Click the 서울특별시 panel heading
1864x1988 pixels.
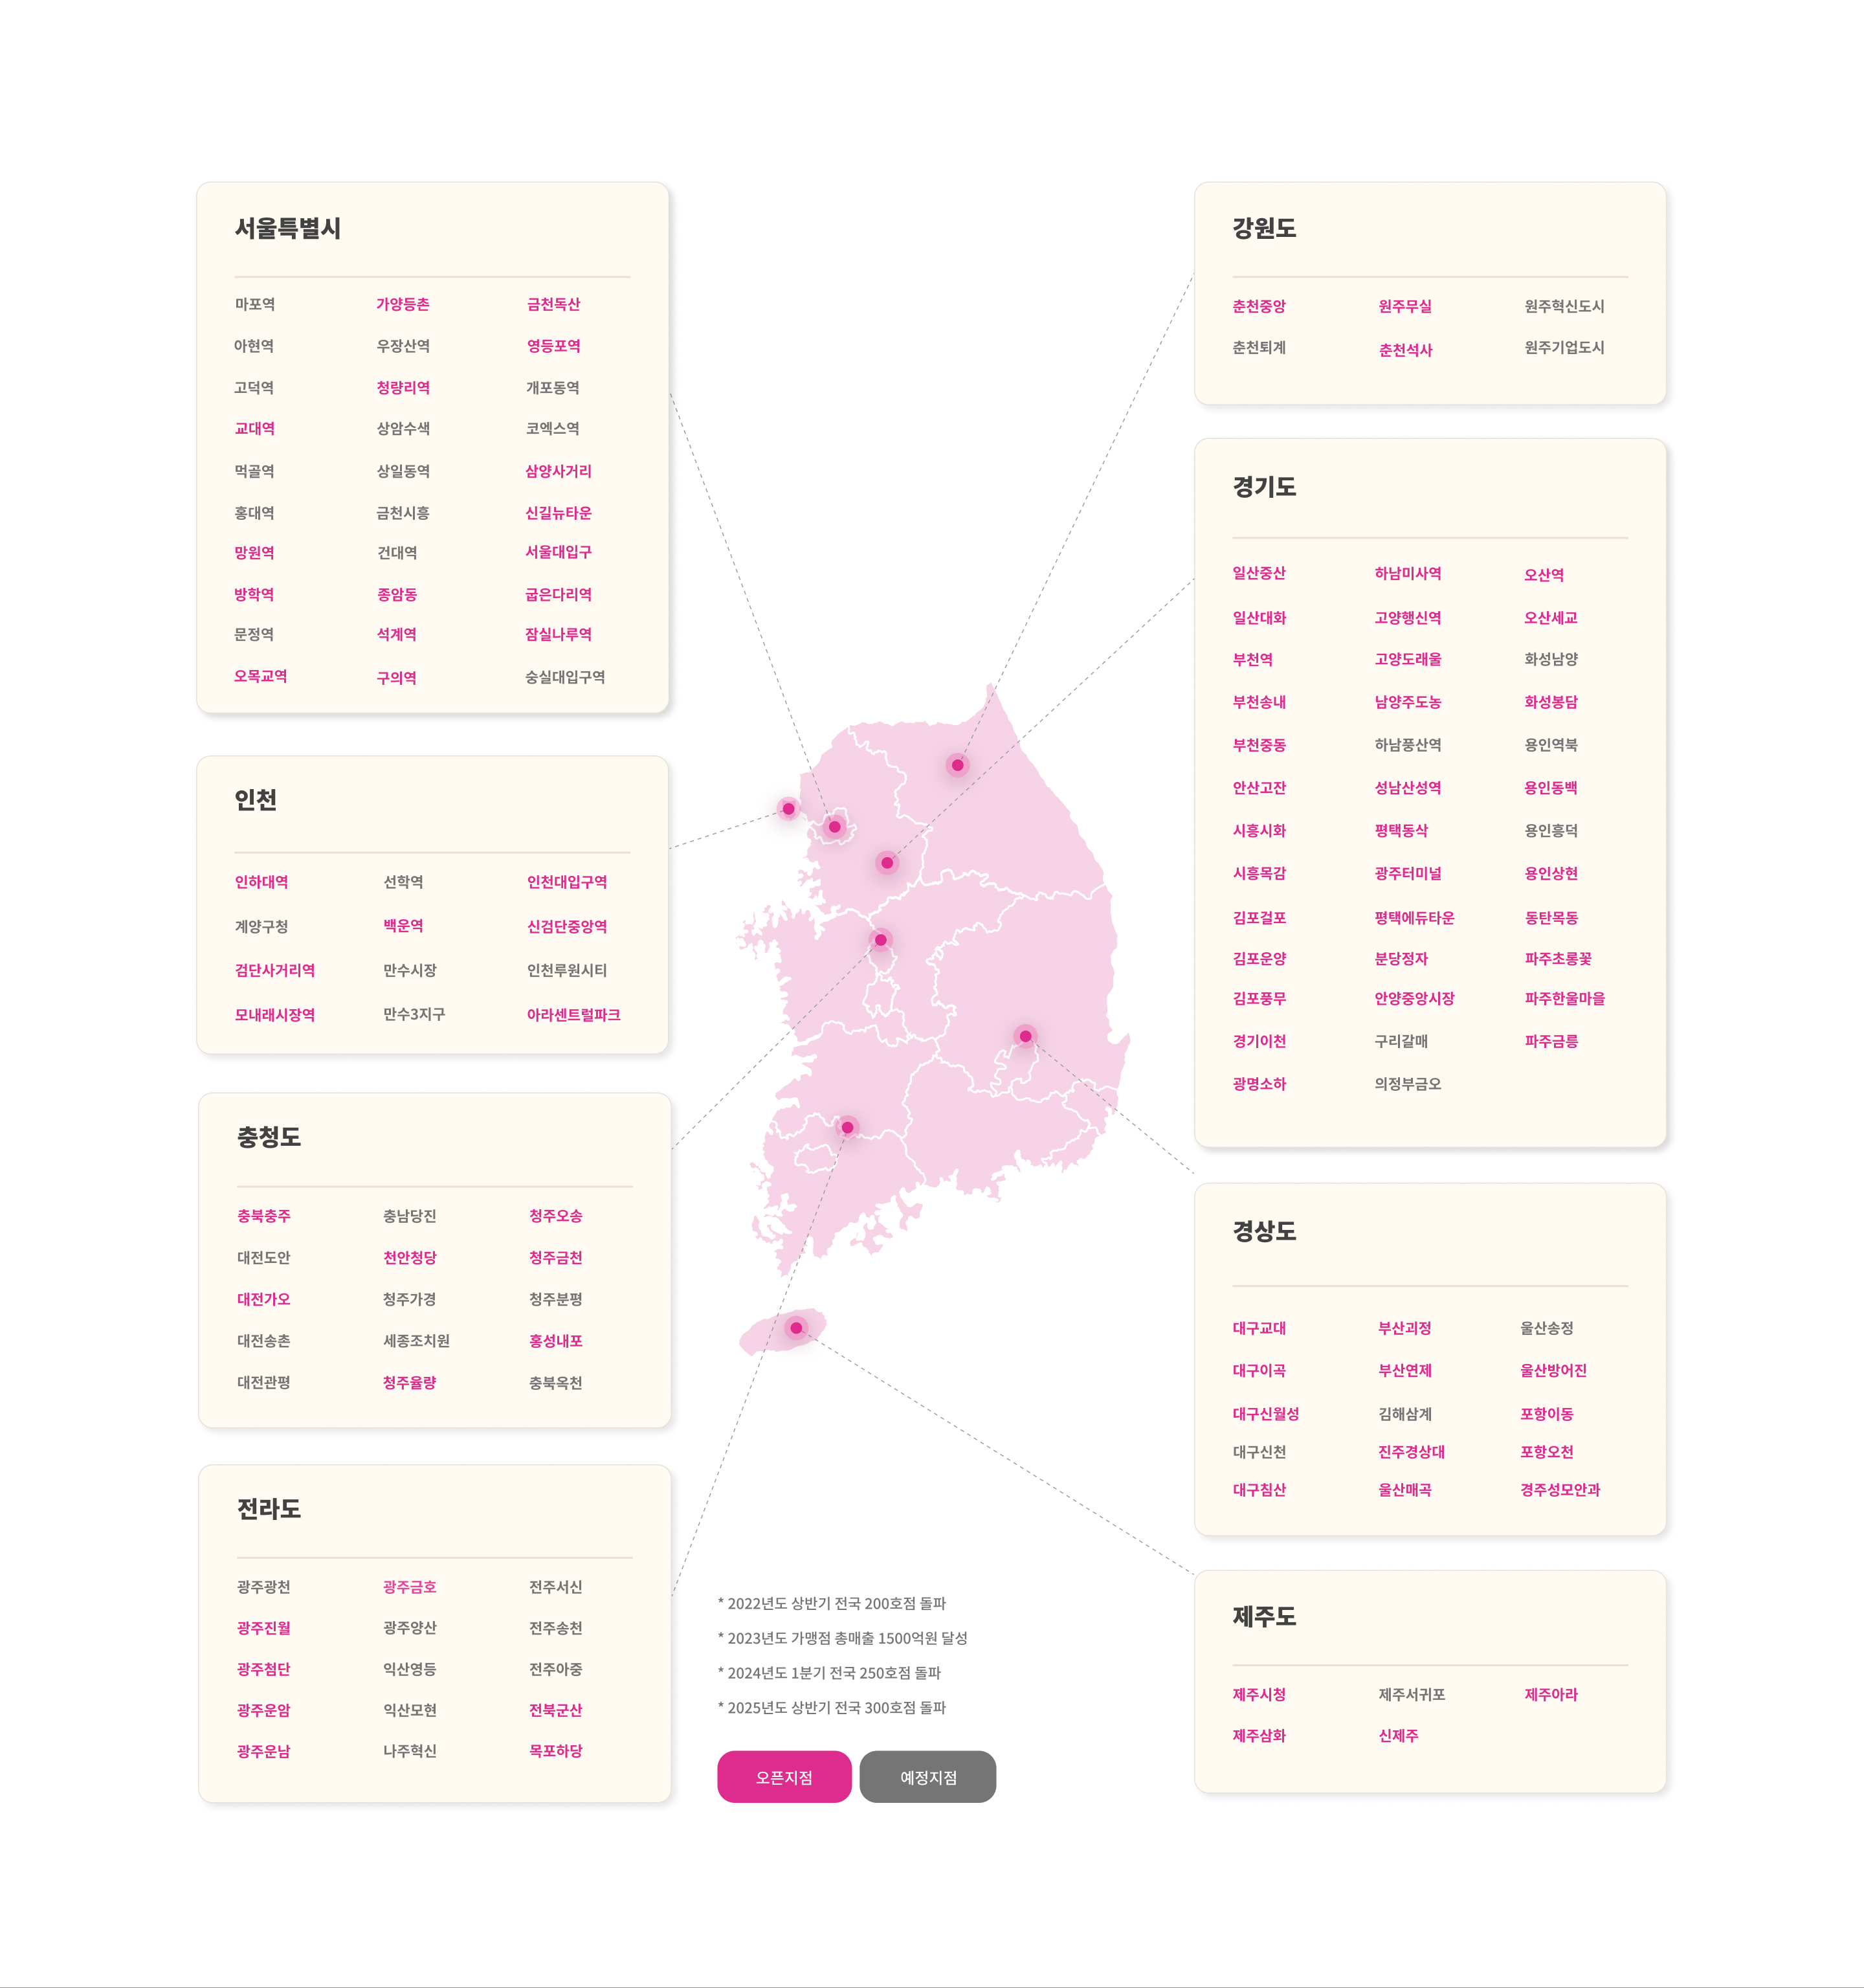pos(287,228)
